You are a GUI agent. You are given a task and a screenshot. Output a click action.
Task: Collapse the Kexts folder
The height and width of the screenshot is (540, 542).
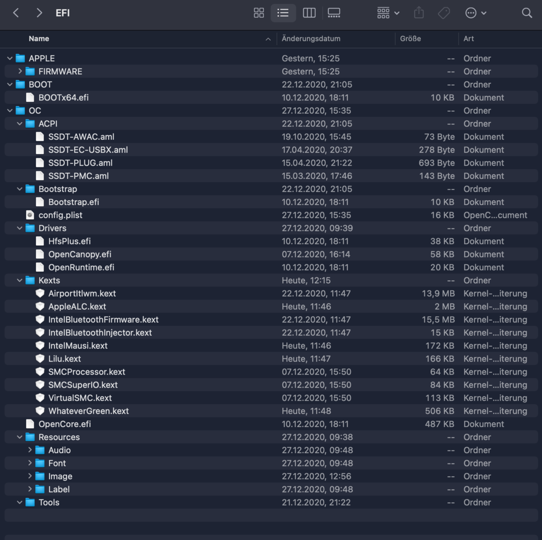pos(20,280)
